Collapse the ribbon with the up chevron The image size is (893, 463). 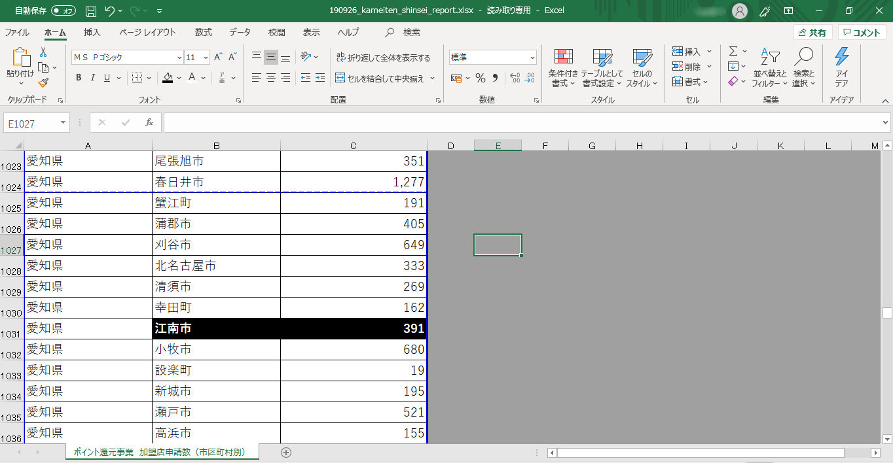coord(885,101)
